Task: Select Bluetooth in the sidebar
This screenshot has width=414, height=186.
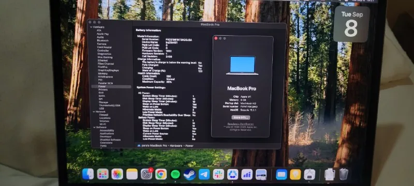Action: tap(102, 41)
